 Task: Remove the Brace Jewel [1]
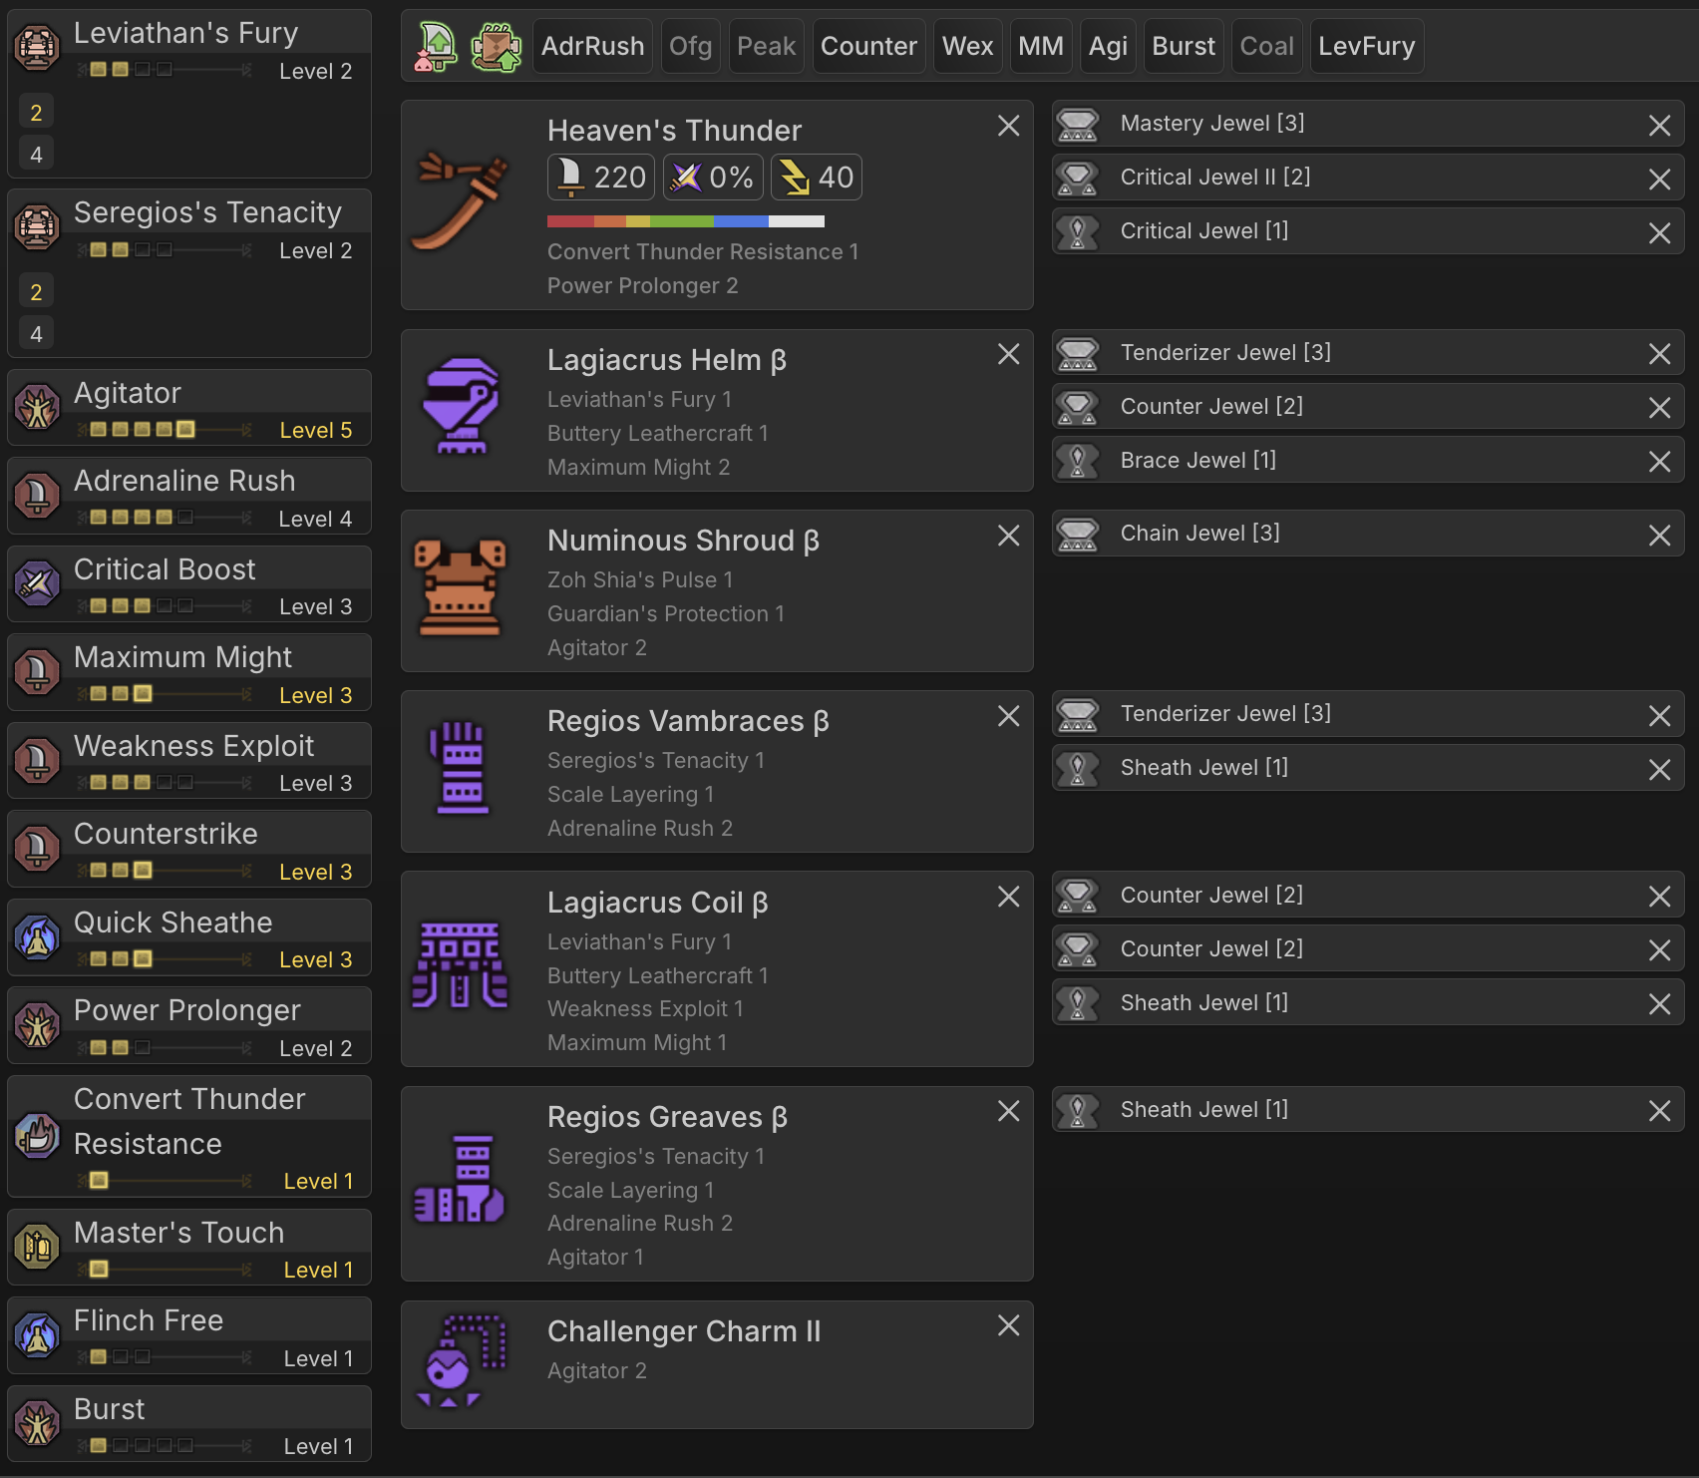[x=1659, y=462]
